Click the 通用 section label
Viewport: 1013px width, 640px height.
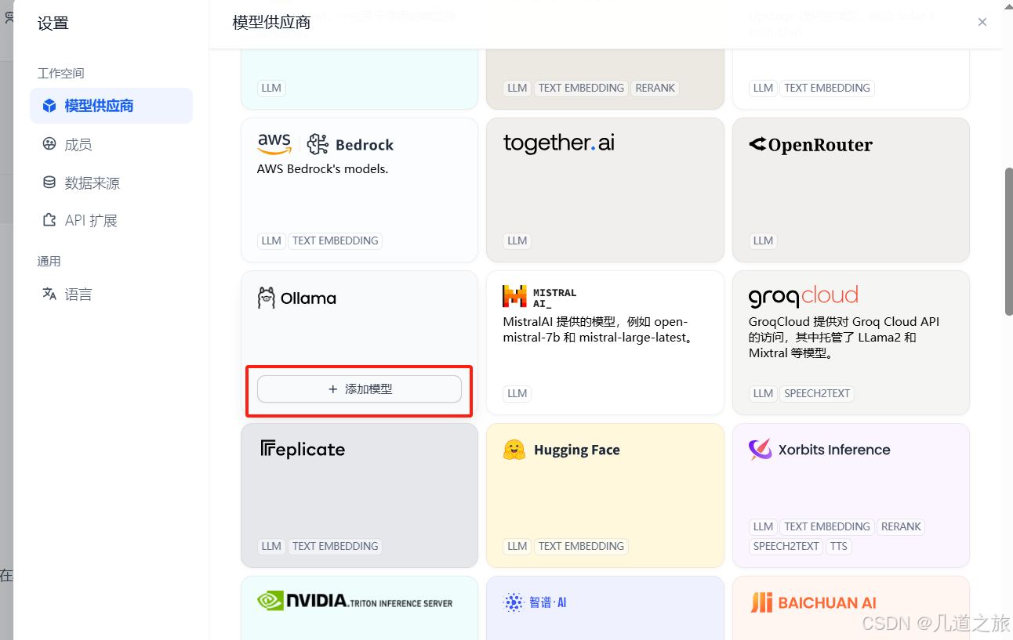(49, 261)
